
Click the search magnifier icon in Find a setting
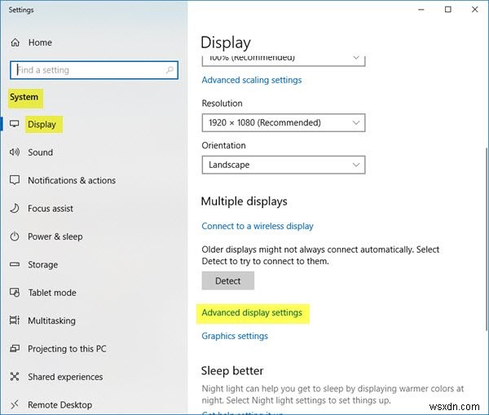pyautogui.click(x=170, y=70)
